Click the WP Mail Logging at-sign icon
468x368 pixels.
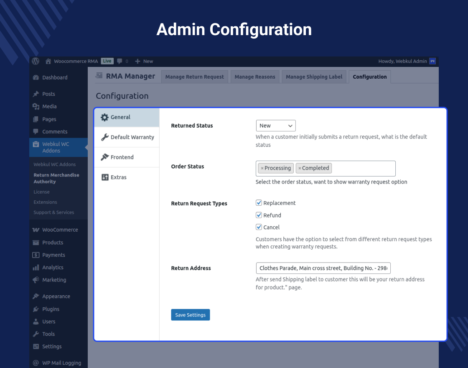(x=36, y=363)
